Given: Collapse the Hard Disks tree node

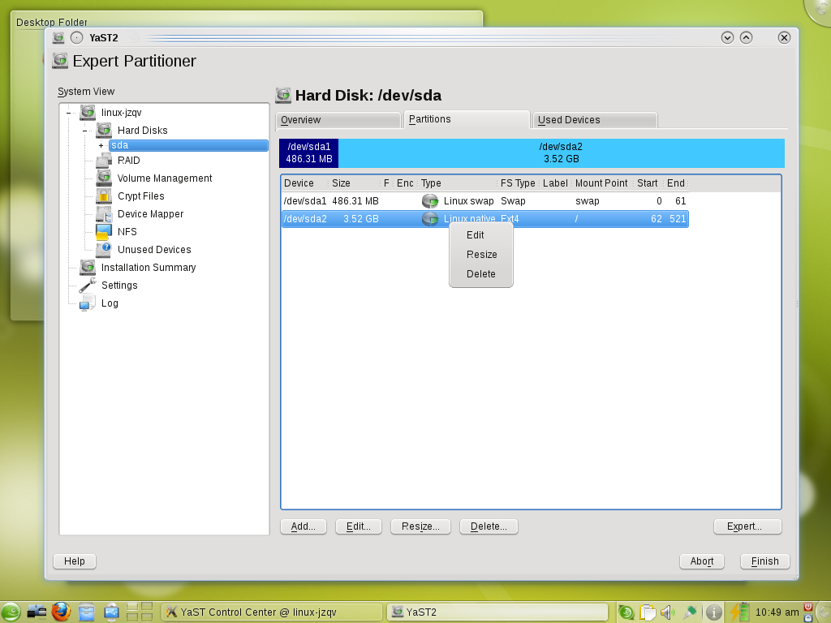Looking at the screenshot, I should 84,131.
